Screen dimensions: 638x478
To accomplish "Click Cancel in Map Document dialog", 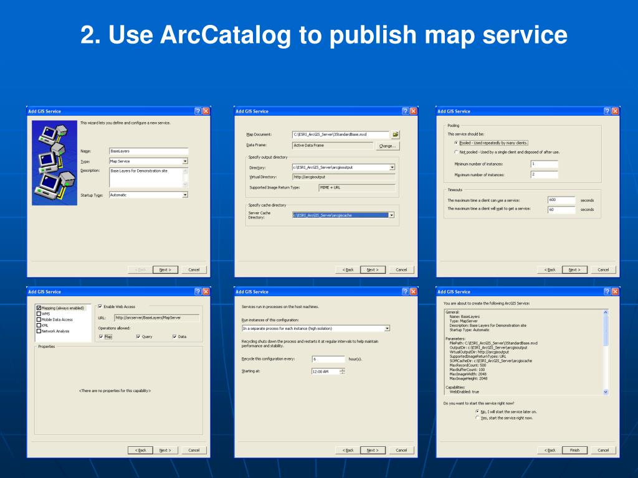I will pyautogui.click(x=401, y=270).
